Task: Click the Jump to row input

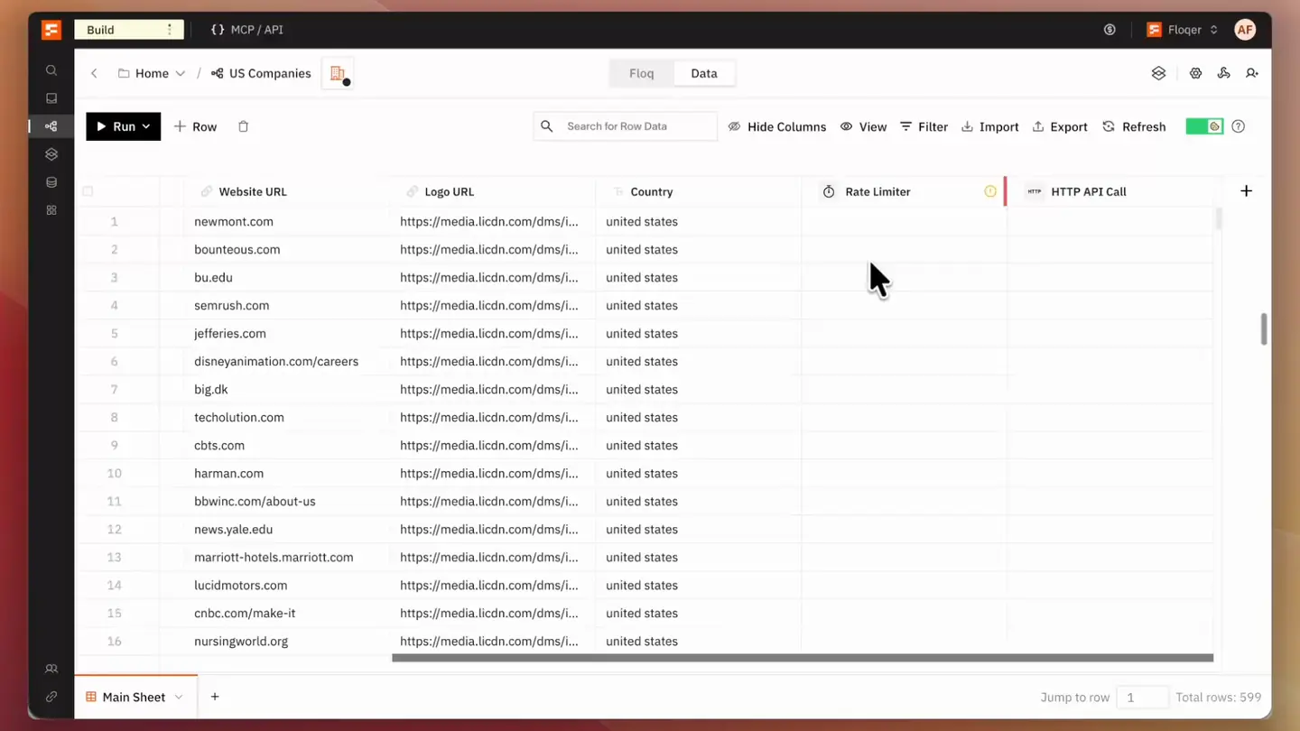Action: 1142,697
